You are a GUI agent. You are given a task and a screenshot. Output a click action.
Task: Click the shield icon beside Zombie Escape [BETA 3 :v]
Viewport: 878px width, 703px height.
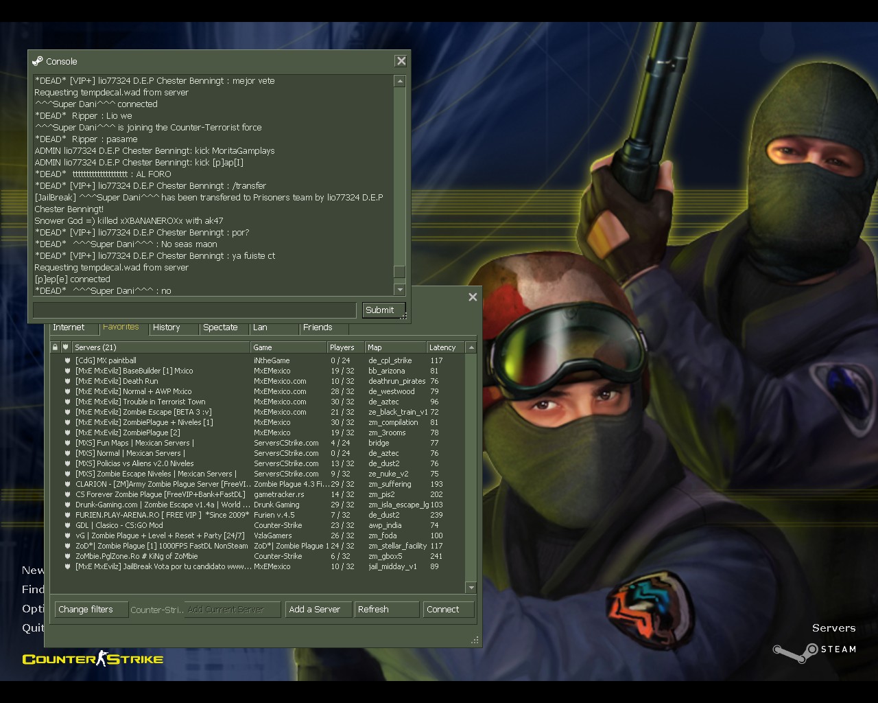tap(68, 412)
